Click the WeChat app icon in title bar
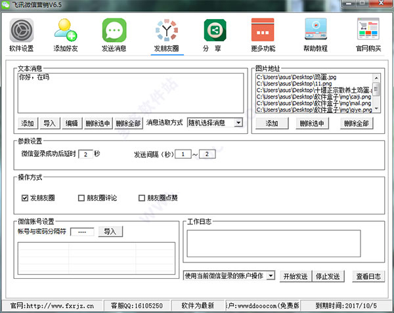Image resolution: width=394 pixels, height=313 pixels. coord(5,5)
